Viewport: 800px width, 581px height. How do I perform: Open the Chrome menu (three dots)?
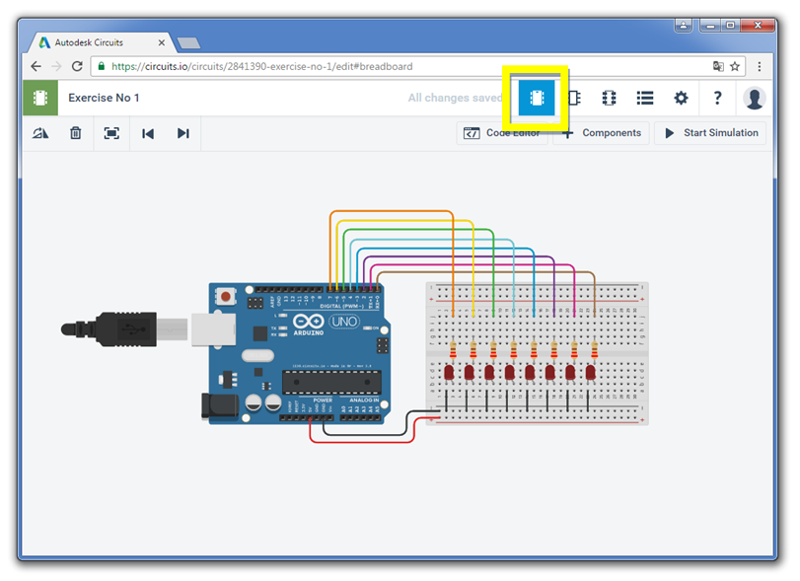click(x=760, y=66)
